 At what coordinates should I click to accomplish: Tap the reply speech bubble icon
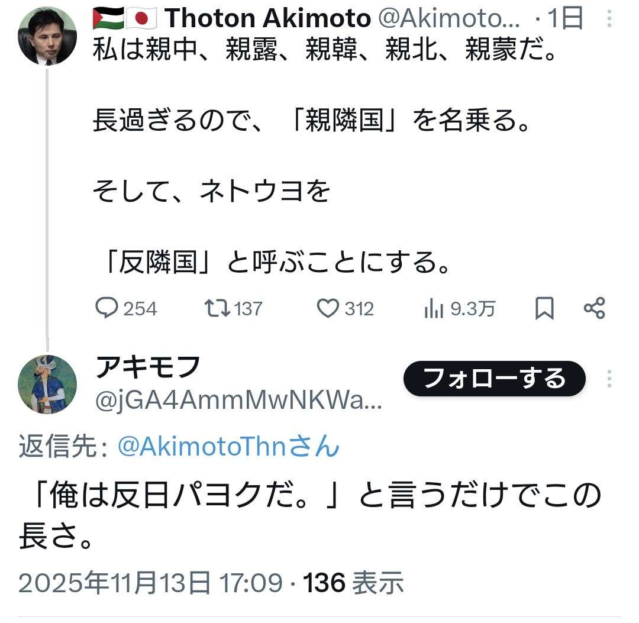(107, 308)
